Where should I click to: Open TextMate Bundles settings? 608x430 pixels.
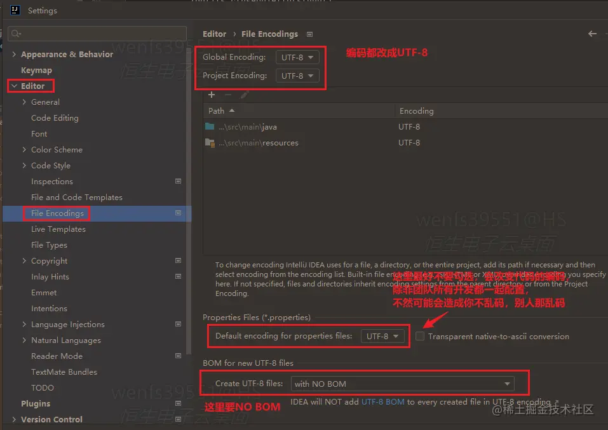pos(64,372)
